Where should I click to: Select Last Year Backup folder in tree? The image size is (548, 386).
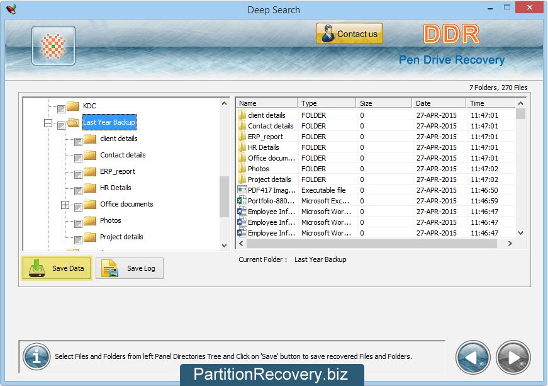(109, 122)
